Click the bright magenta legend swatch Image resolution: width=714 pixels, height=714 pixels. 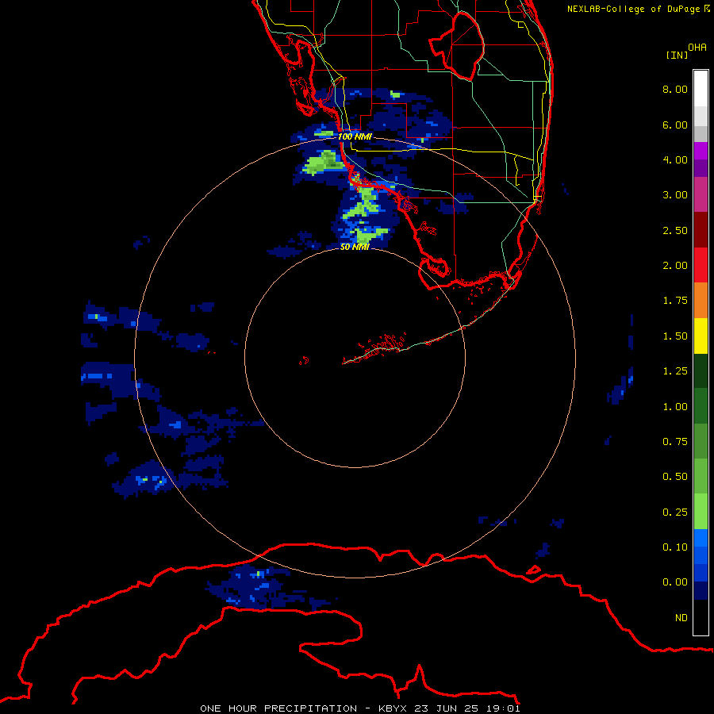[701, 151]
